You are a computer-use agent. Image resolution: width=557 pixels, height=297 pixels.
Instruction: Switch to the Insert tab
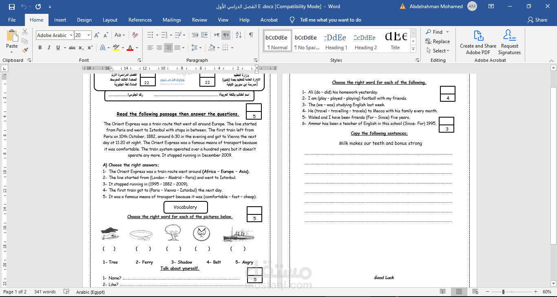click(60, 20)
